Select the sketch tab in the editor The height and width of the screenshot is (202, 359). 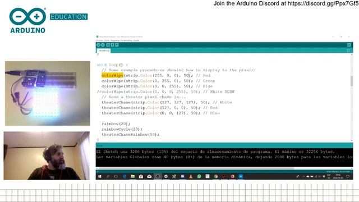pos(104,50)
